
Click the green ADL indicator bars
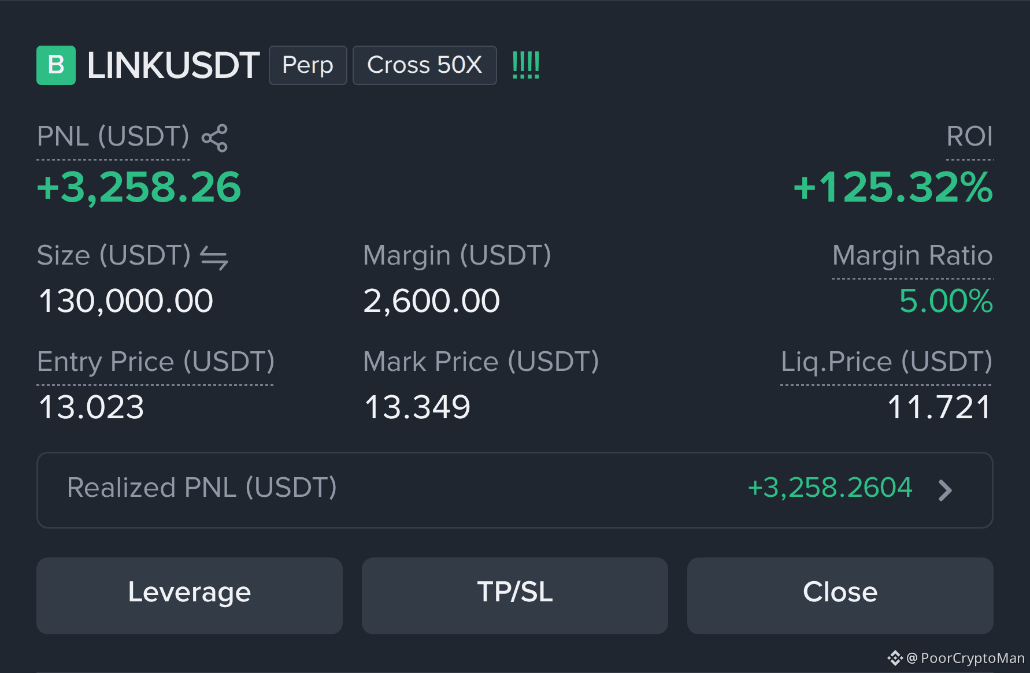pyautogui.click(x=526, y=65)
